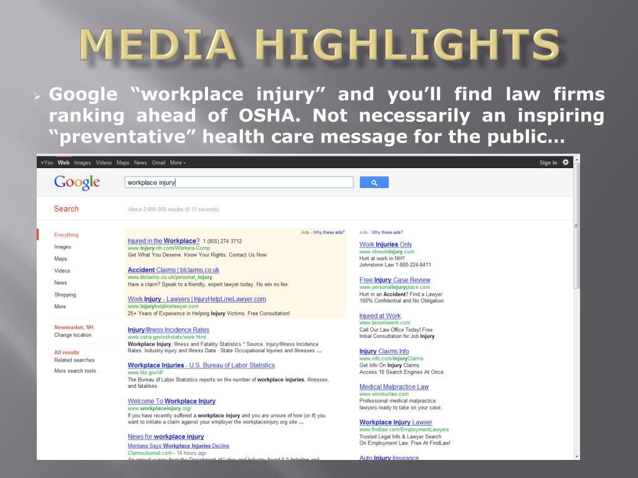Select Everything in the left sidebar
This screenshot has height=478, width=638.
coord(66,235)
